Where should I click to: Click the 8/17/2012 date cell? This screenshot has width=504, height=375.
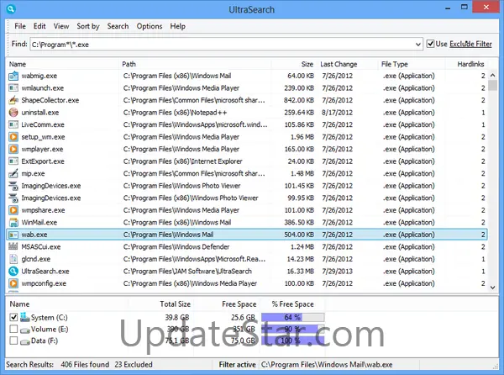(337, 113)
